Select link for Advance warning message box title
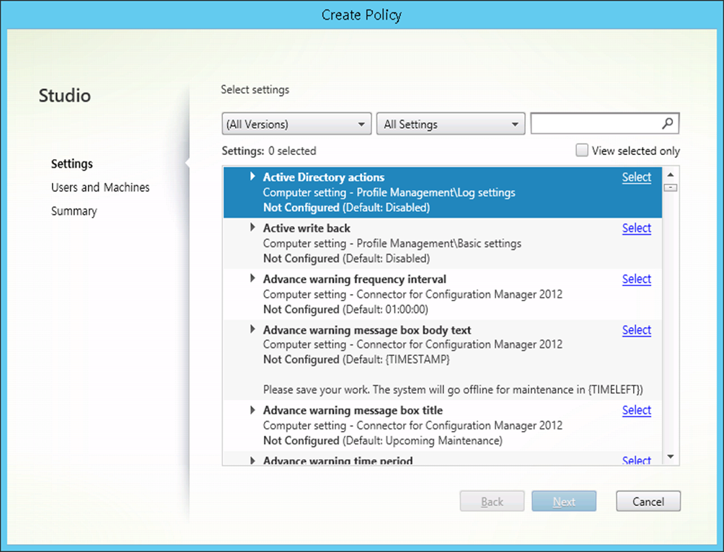Image resolution: width=724 pixels, height=552 pixels. point(636,410)
